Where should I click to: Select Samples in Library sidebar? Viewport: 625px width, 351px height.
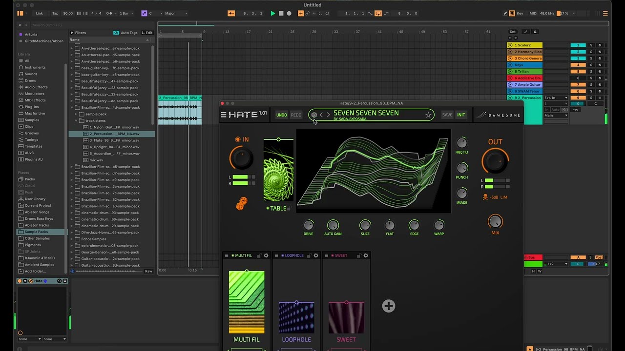click(x=32, y=120)
